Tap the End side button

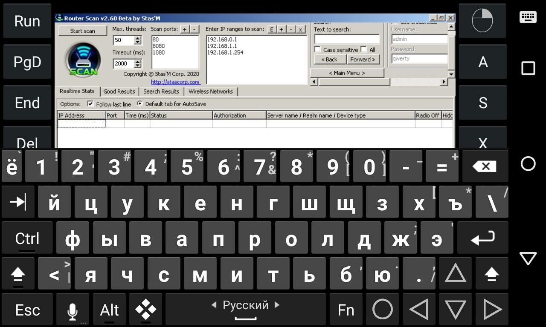coord(27,103)
